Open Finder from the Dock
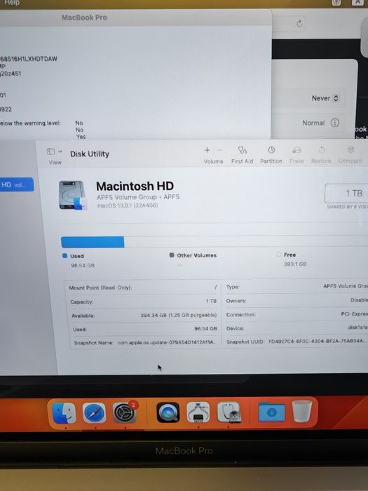Viewport: 368px width, 491px height. (64, 413)
